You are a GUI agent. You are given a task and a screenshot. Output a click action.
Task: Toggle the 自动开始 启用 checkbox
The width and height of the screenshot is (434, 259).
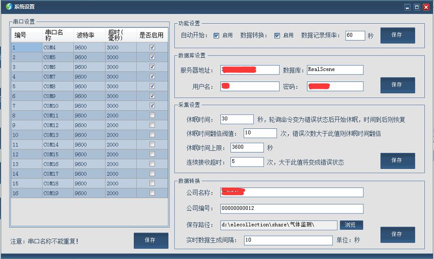click(x=216, y=36)
